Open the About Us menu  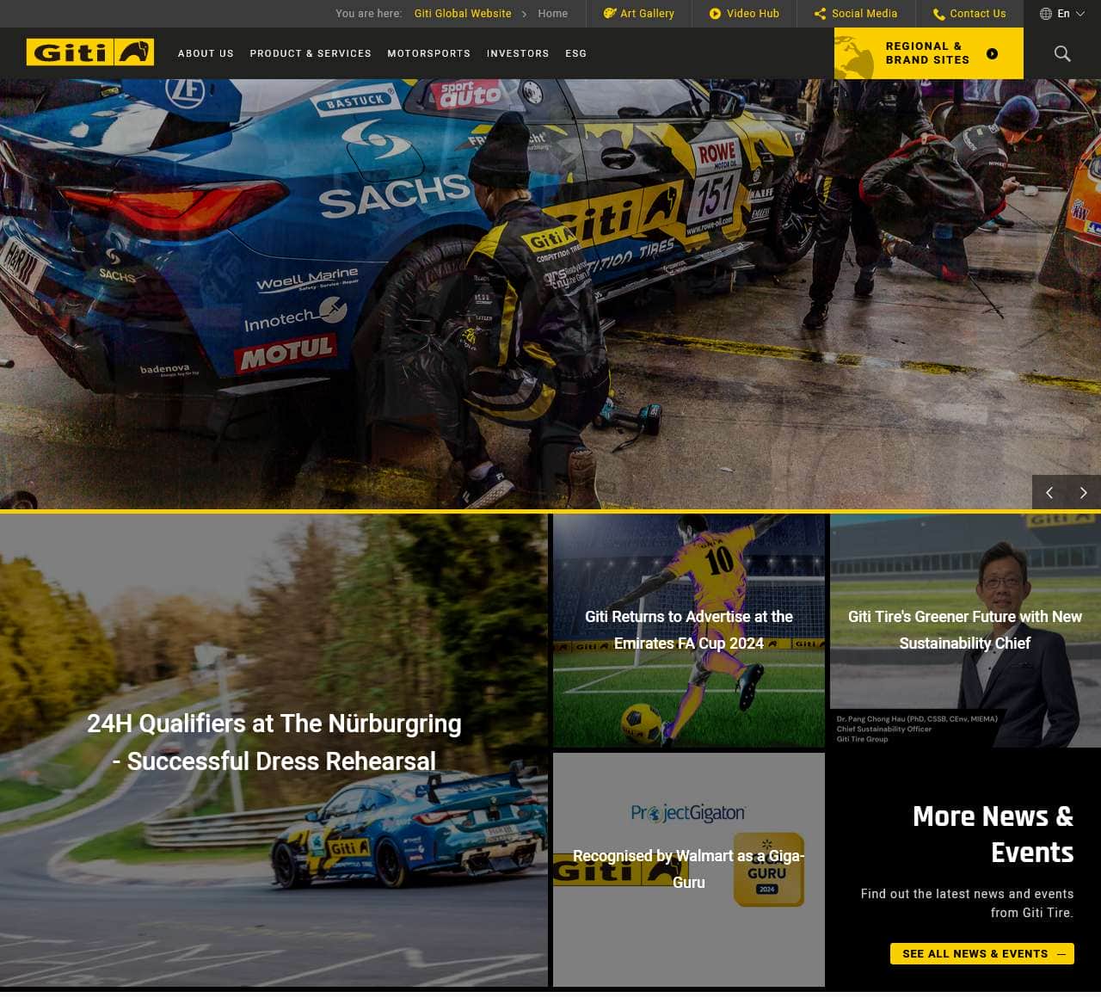(x=206, y=53)
